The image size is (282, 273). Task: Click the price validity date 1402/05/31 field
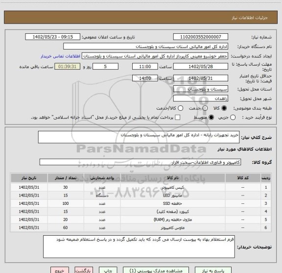(x=201, y=78)
